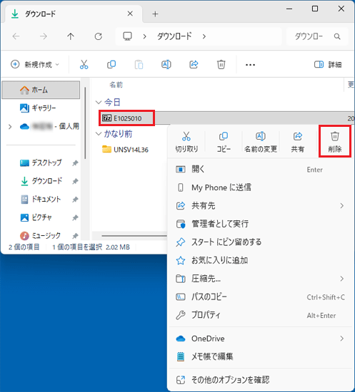Viewport: 355px width, 392px height.
Task: Refresh the folder view
Action: [98, 36]
